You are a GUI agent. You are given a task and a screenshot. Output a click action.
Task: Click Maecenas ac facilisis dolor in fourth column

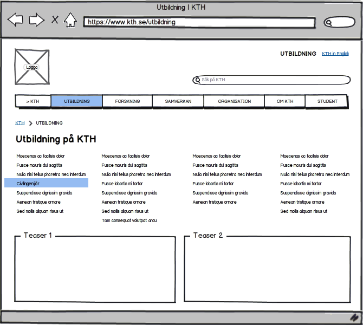(304, 156)
